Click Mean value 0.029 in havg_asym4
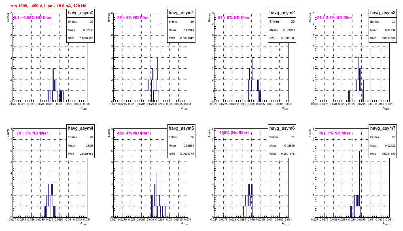This screenshot has width=403, height=231. tap(89, 145)
